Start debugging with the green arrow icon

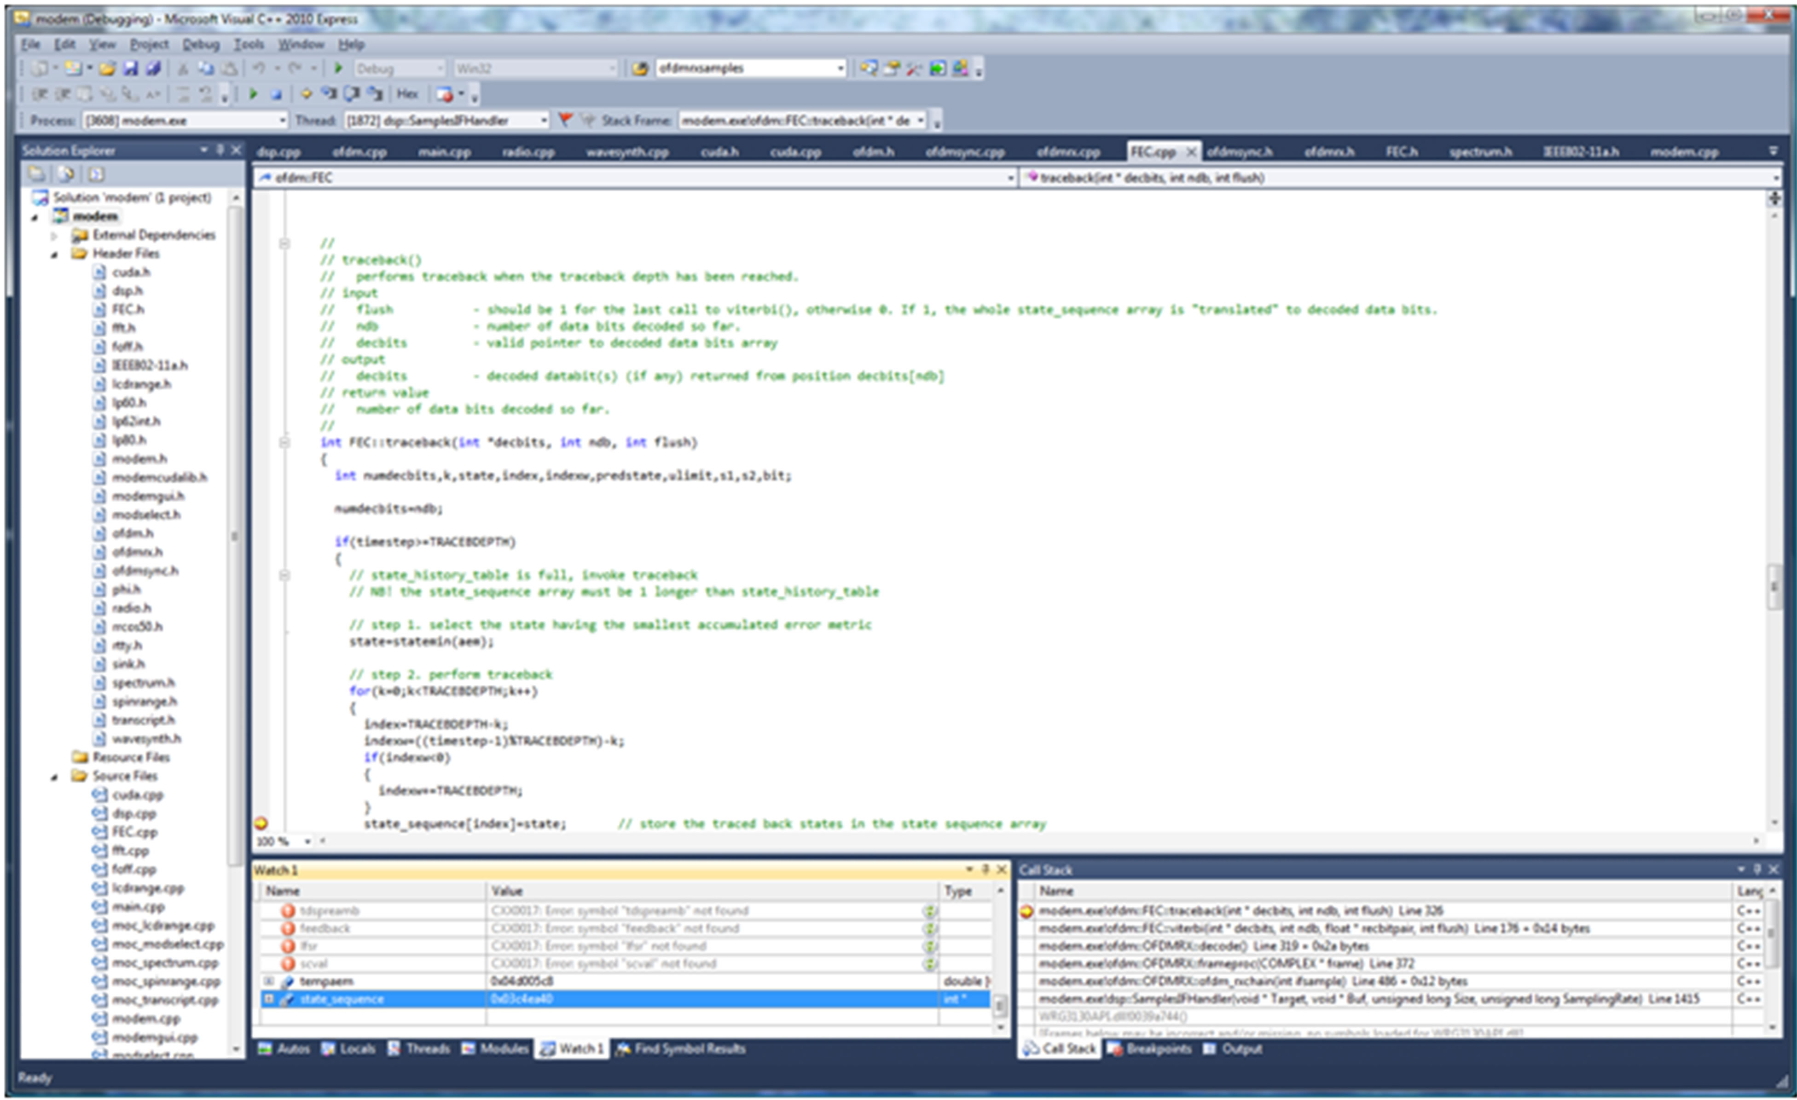[x=338, y=69]
